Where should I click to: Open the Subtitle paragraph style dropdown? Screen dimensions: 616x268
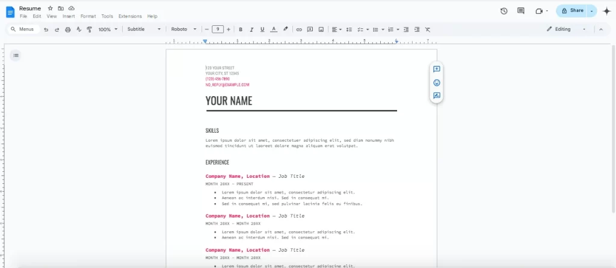pos(144,29)
